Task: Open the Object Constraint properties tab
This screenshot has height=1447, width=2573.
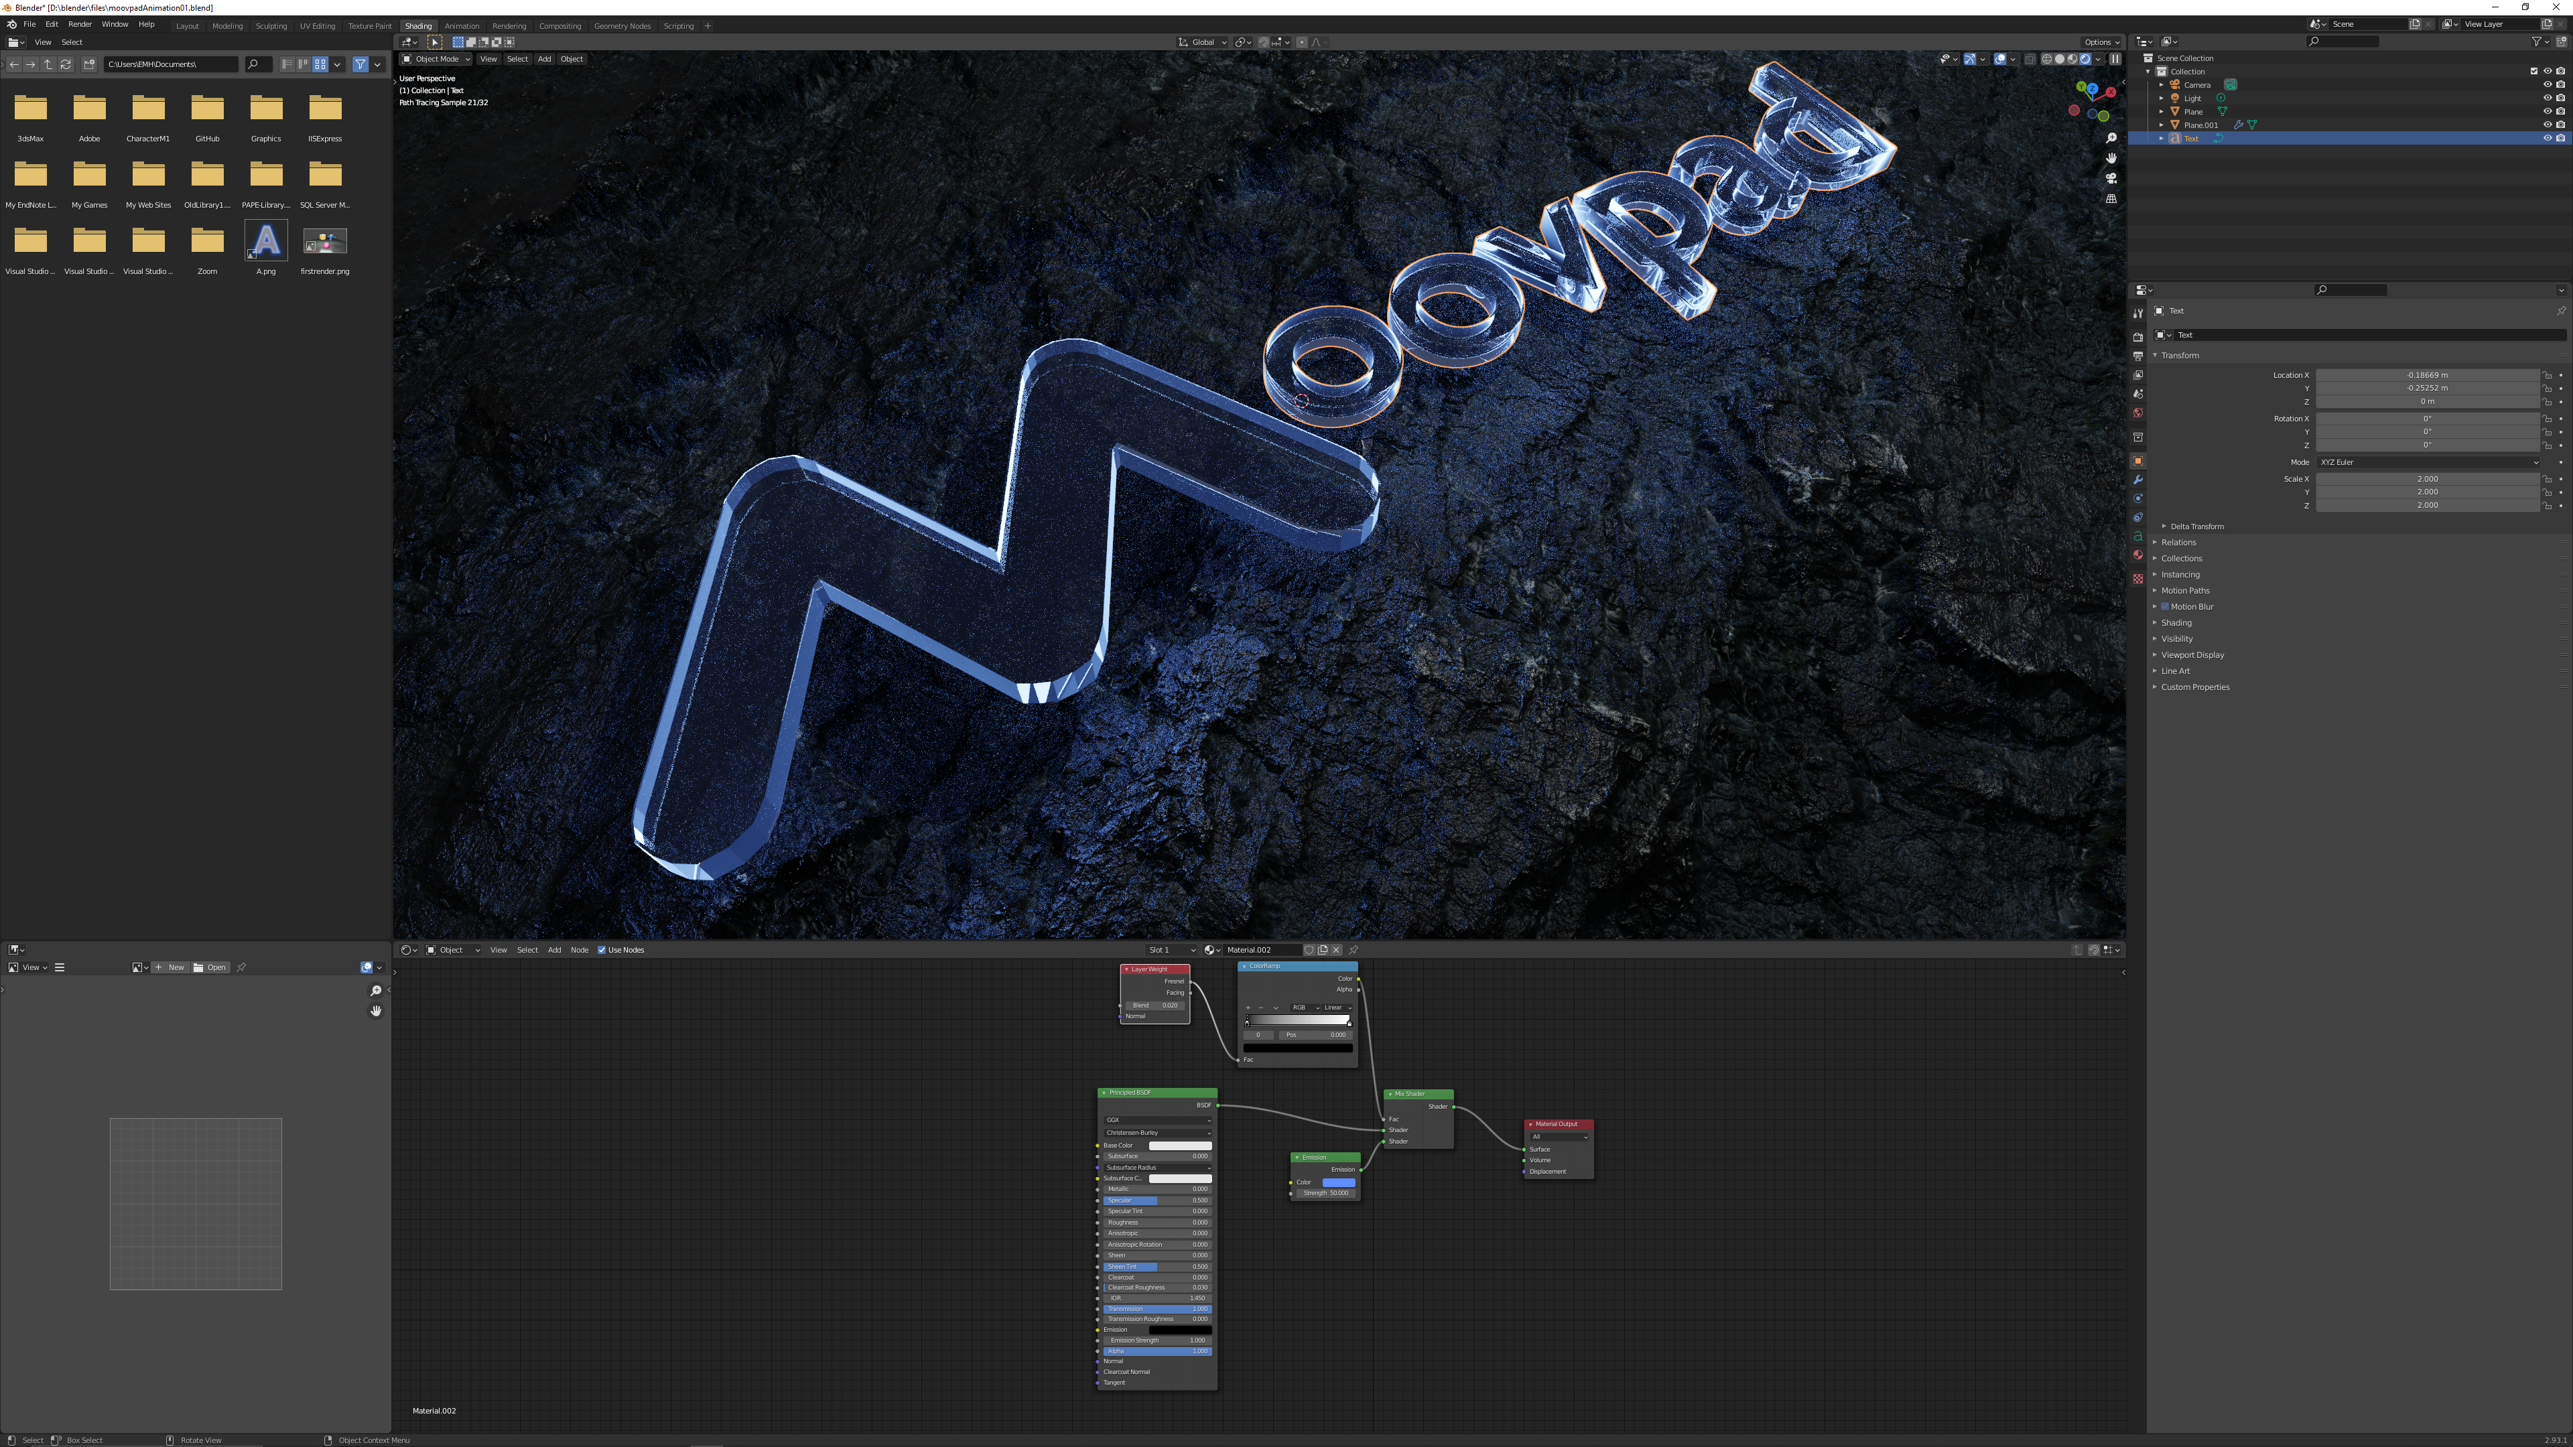Action: coord(2137,517)
